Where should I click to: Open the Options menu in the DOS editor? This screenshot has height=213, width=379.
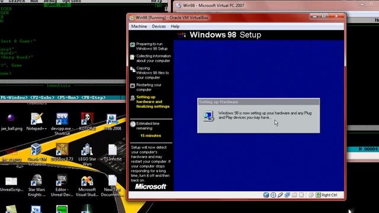(x=72, y=1)
